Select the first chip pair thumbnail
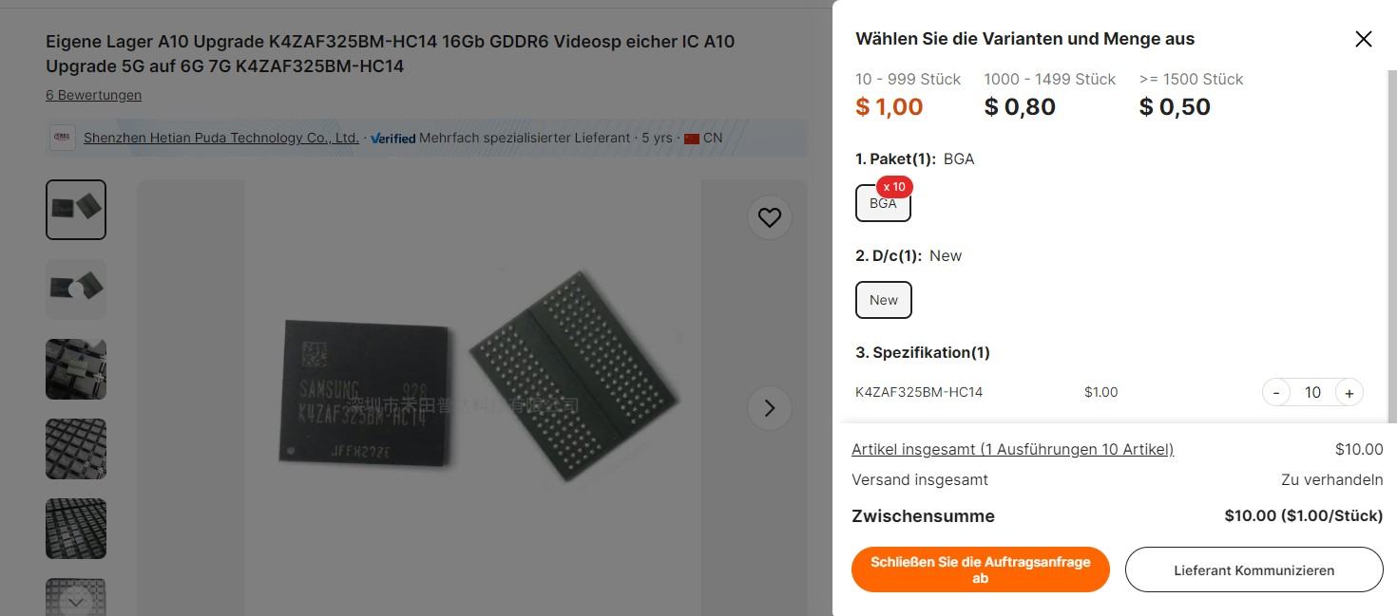The image size is (1397, 616). [76, 210]
